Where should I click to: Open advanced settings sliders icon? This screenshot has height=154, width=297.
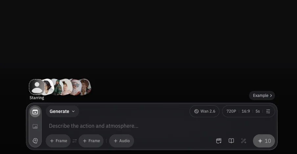(x=268, y=111)
